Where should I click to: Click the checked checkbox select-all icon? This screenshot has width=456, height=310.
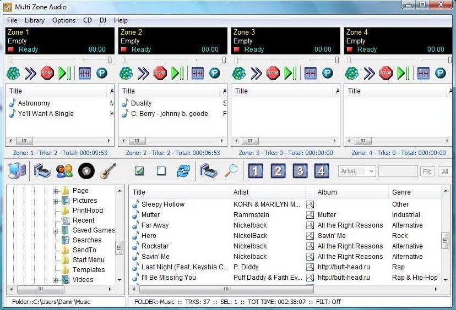point(139,171)
